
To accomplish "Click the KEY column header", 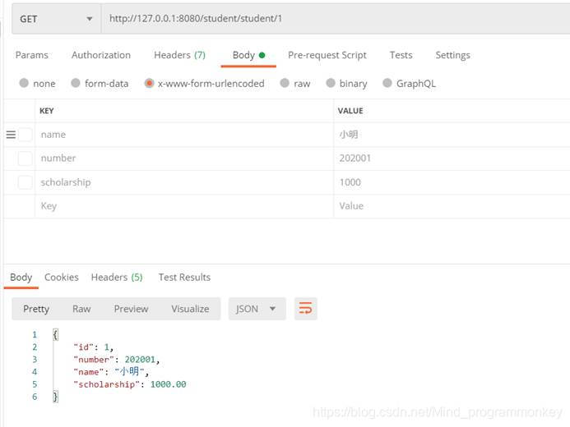I will coord(47,111).
